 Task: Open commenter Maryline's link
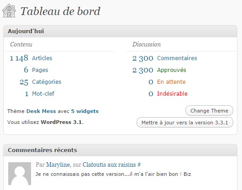58,165
